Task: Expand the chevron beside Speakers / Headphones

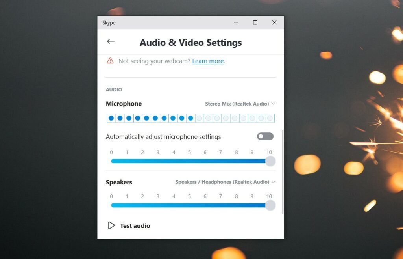Action: pos(273,182)
